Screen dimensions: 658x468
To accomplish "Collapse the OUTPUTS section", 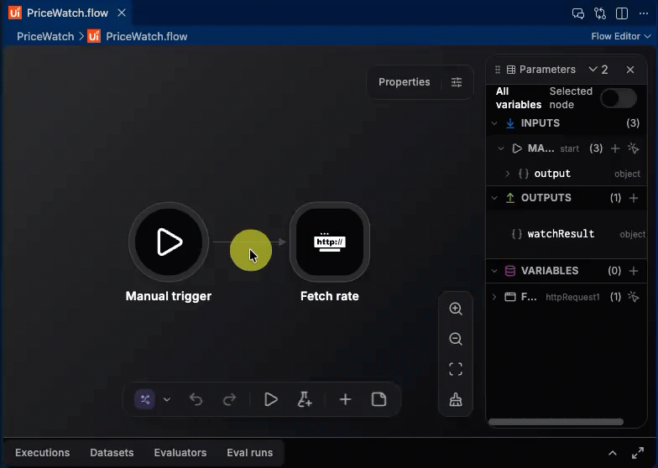I will click(494, 198).
